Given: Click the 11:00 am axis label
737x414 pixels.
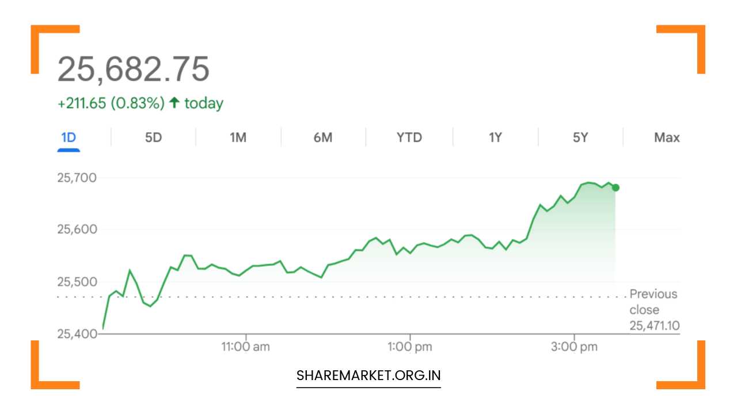Looking at the screenshot, I should [246, 346].
